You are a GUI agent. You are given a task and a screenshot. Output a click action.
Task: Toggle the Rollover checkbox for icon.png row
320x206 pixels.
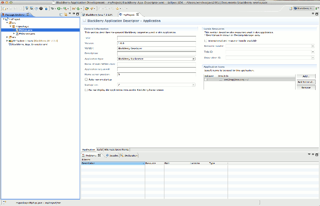[x=206, y=80]
